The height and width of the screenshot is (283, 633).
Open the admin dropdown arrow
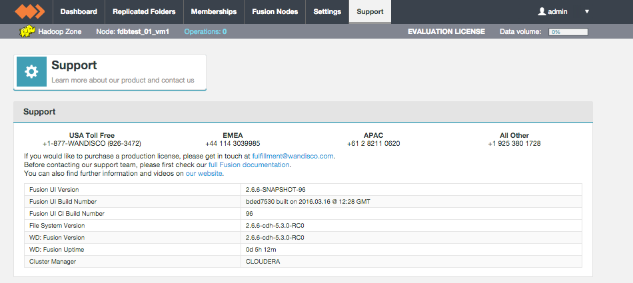point(587,12)
